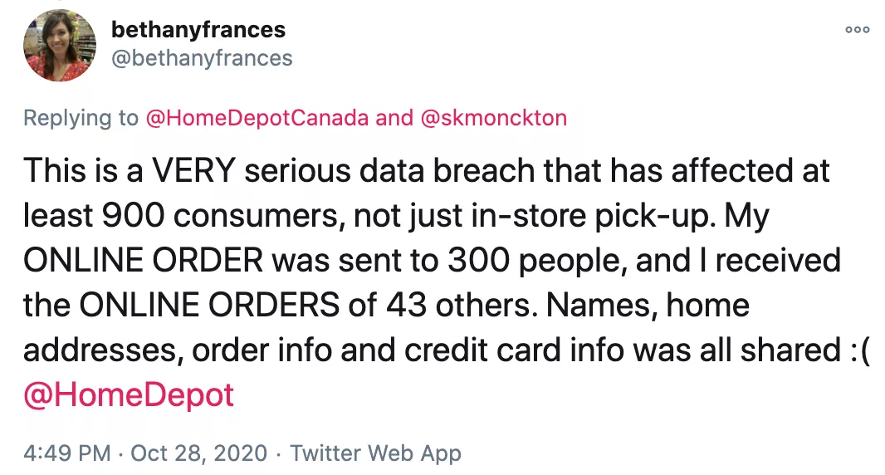Visit the @skmonckton profile link

pos(494,118)
